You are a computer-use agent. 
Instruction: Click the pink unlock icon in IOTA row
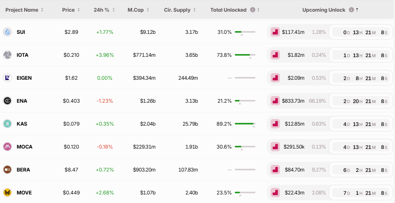275,55
